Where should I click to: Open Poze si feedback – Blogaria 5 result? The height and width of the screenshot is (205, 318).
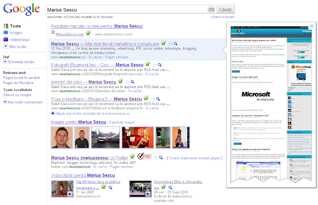click(x=96, y=99)
